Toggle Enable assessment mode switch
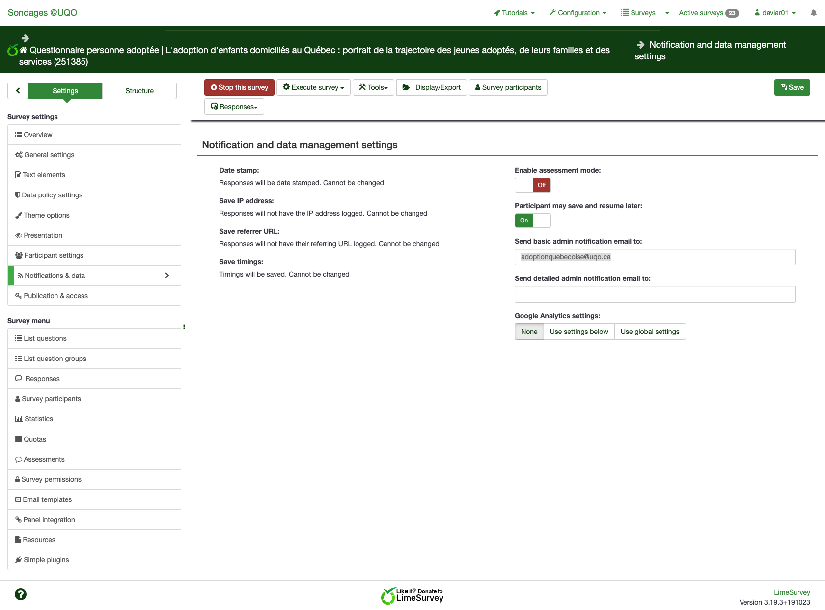Image resolution: width=825 pixels, height=610 pixels. pos(532,185)
